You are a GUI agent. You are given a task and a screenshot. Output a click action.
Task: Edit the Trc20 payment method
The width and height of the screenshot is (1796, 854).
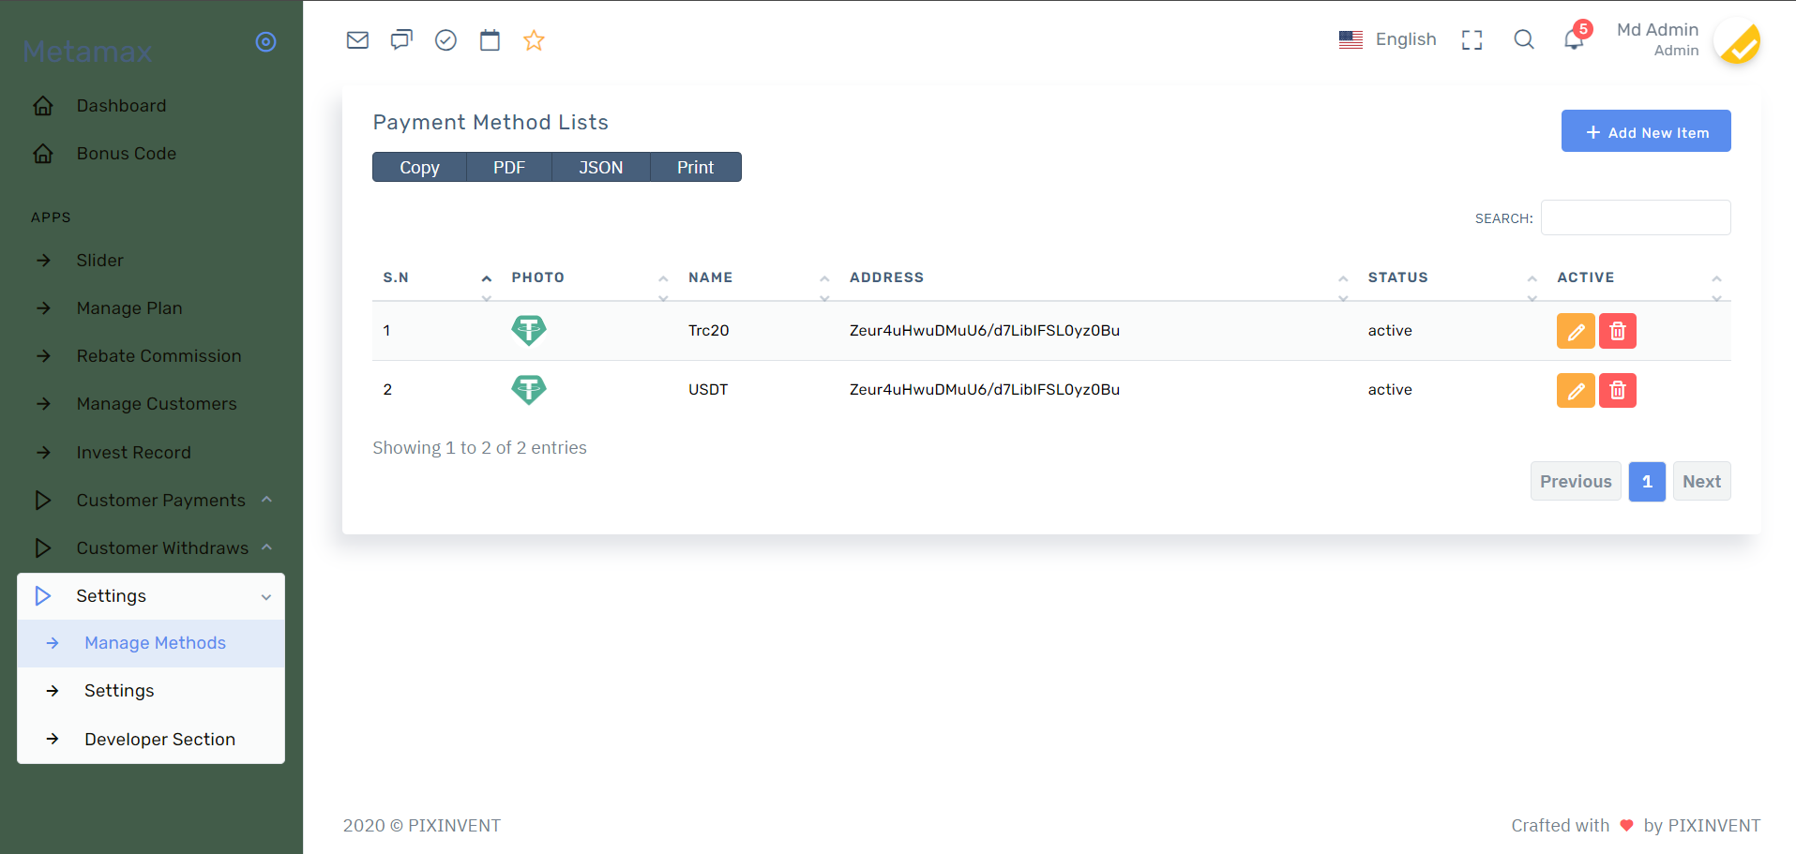[x=1576, y=331]
